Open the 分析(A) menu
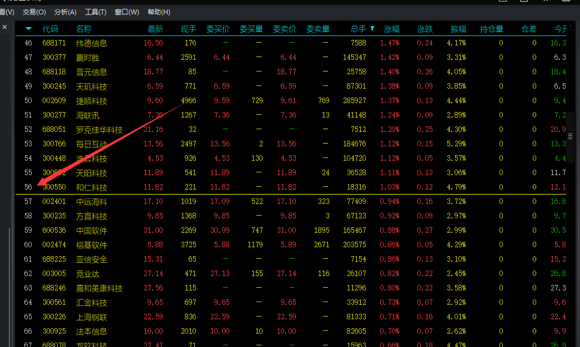This screenshot has width=580, height=347. (65, 12)
